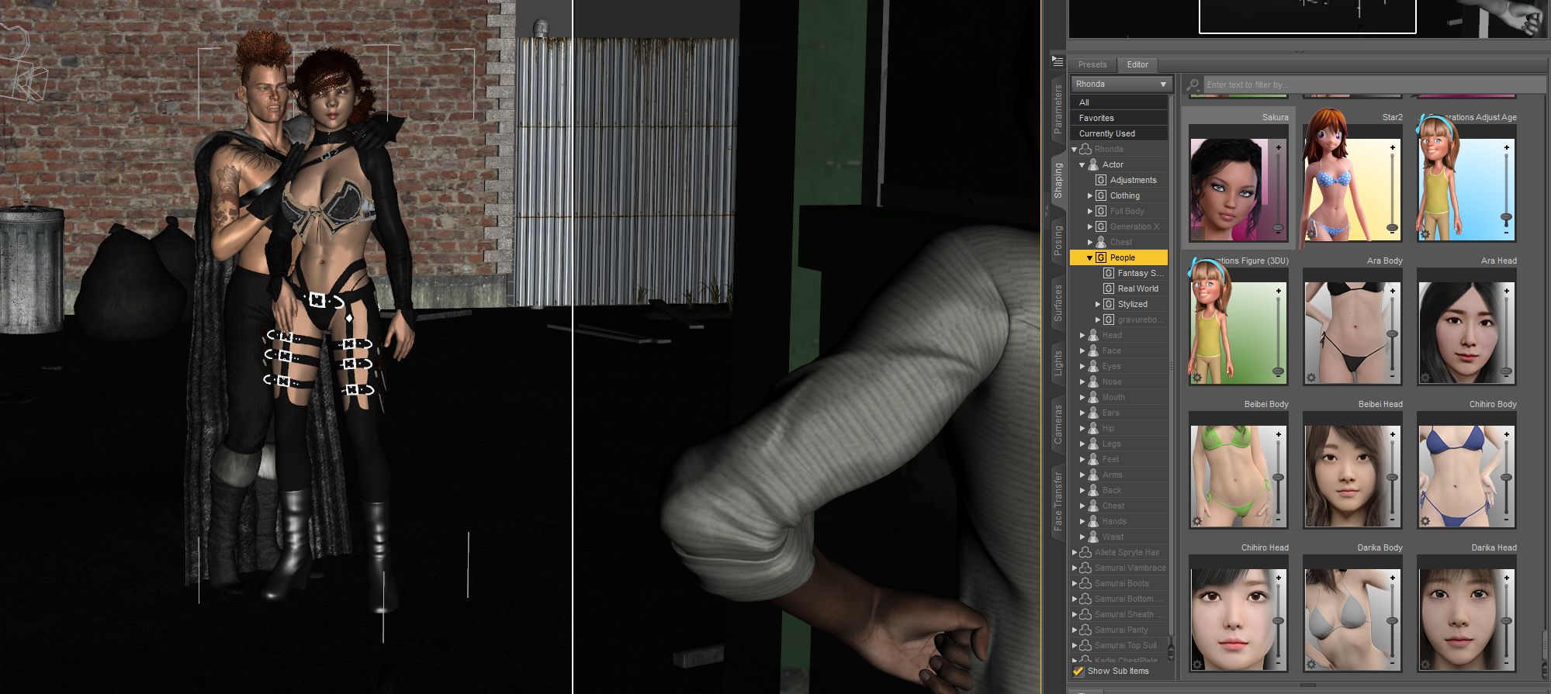Select the Samurai Panty node row
The height and width of the screenshot is (694, 1551).
coord(1119,630)
